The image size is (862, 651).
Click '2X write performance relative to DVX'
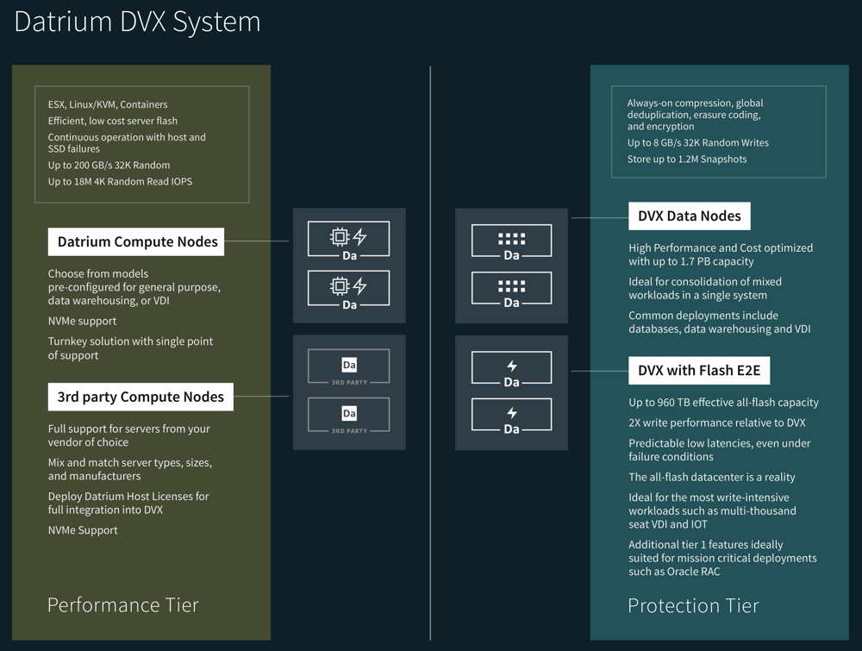click(717, 423)
